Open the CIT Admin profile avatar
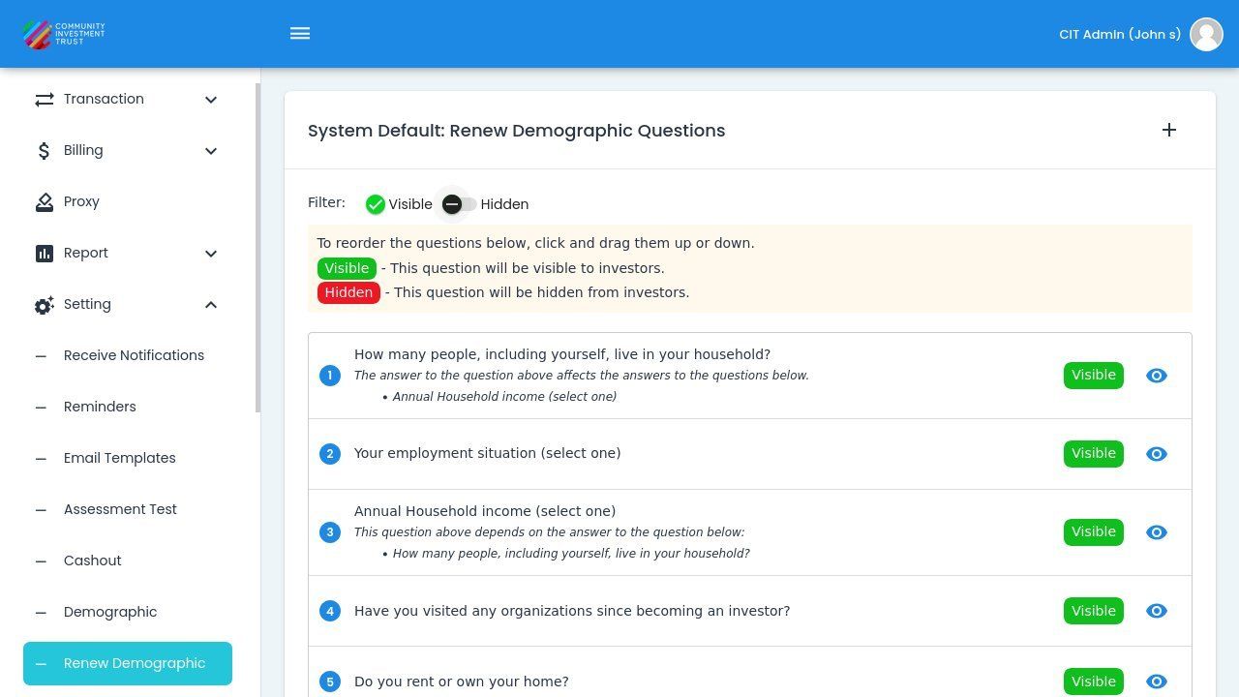 (x=1206, y=34)
